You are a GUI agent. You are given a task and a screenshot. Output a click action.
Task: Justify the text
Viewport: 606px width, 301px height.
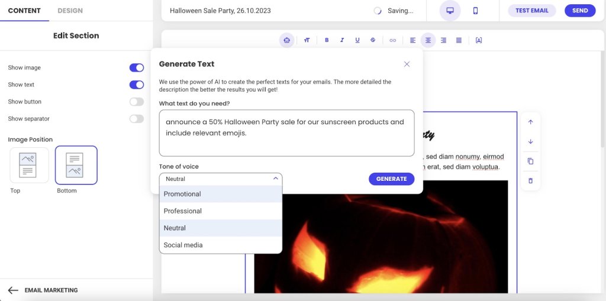tap(459, 40)
